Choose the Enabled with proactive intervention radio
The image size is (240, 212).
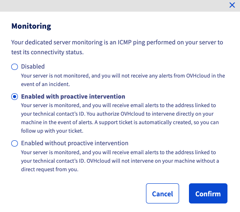point(14,97)
